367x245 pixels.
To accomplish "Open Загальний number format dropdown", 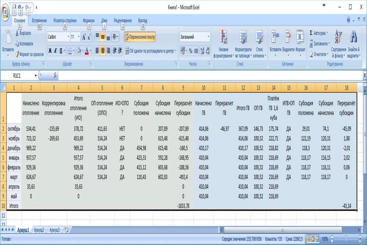I will click(208, 37).
